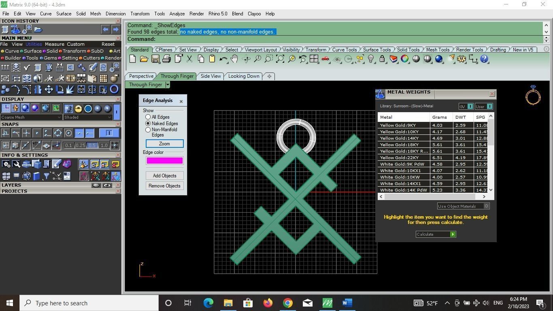Select the four-way Move arrows icon

click(x=49, y=89)
